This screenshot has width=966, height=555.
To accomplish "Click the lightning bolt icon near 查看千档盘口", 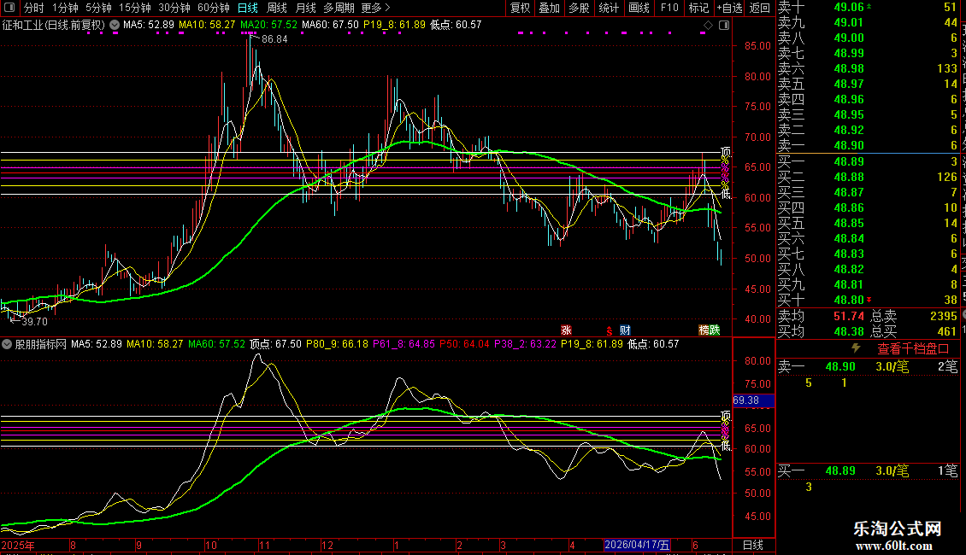I will point(856,348).
